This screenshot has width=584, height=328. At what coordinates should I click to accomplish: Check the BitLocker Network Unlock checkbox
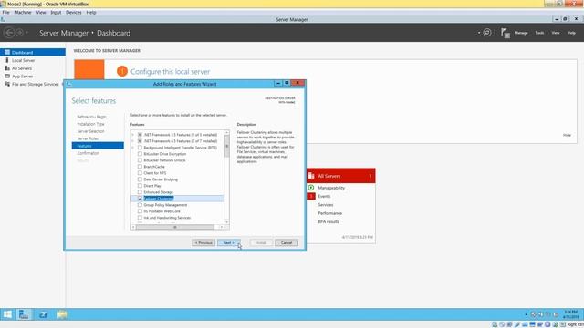(140, 160)
